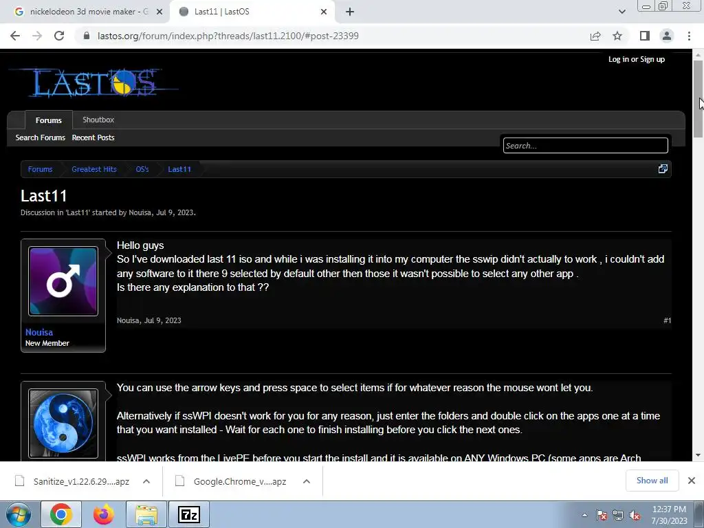Screen dimensions: 704x528
Task: Bookmark this page with the star icon
Action: click(x=617, y=36)
